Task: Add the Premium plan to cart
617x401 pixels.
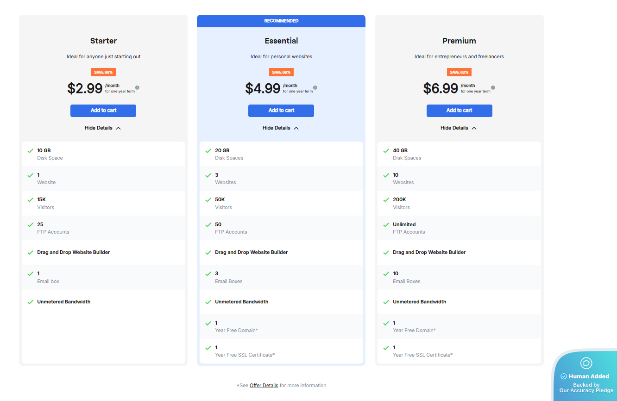Action: click(459, 111)
